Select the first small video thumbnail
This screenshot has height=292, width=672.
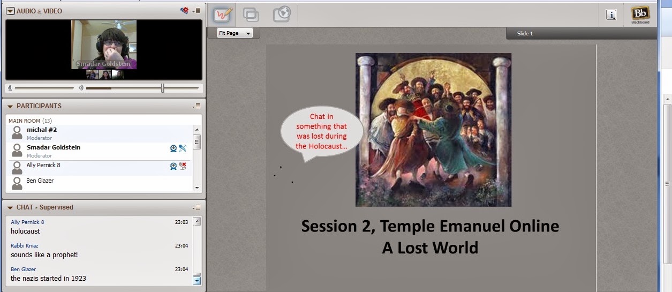[93, 74]
